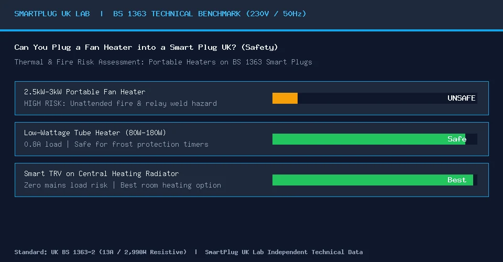Select the 'Low-Wattage Tube Heater (80W-180W)' title

pos(95,133)
